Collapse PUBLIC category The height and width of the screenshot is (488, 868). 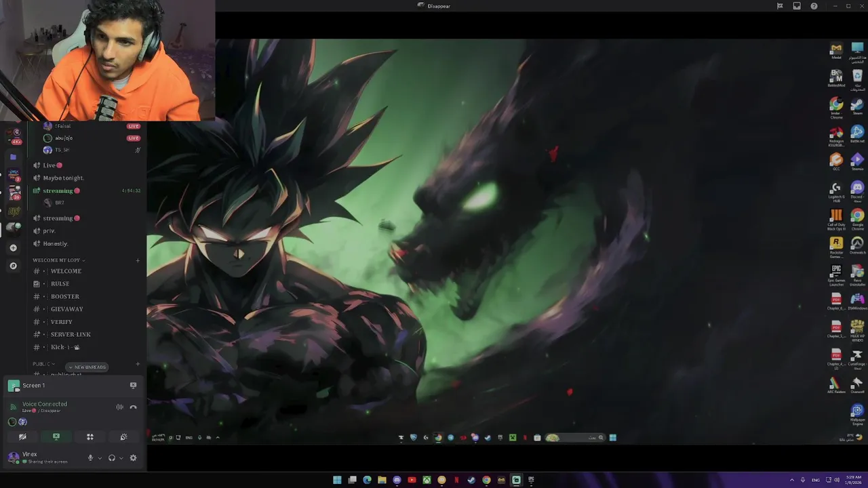point(43,364)
